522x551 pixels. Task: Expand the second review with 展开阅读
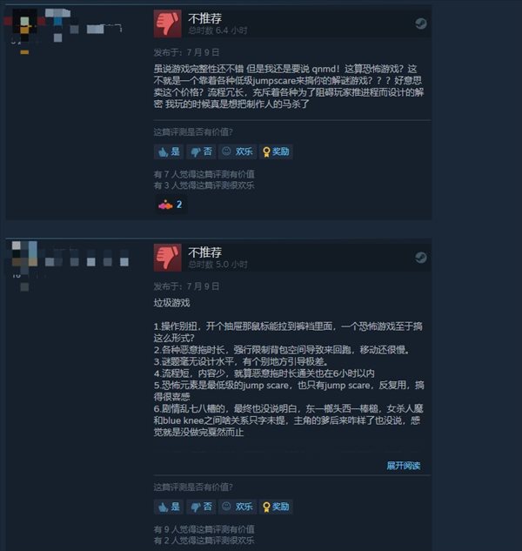[x=404, y=466]
